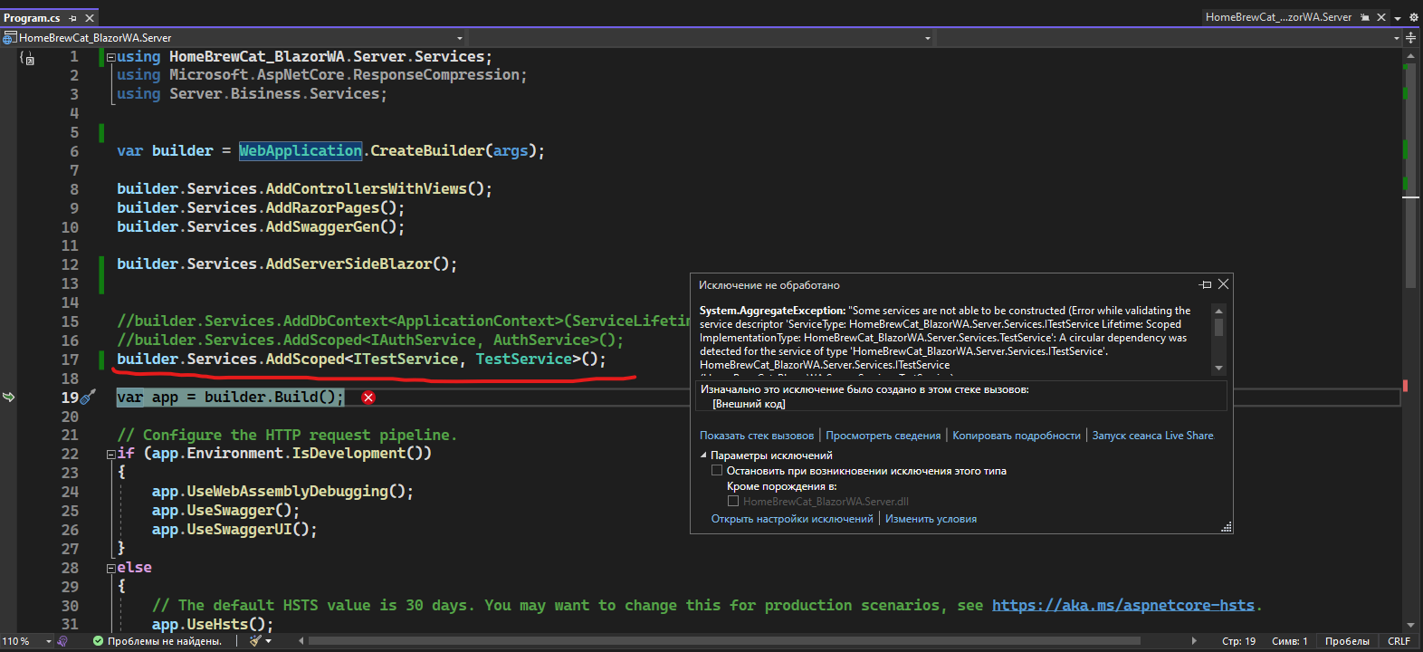
Task: Close the exception popup
Action: click(x=1223, y=284)
